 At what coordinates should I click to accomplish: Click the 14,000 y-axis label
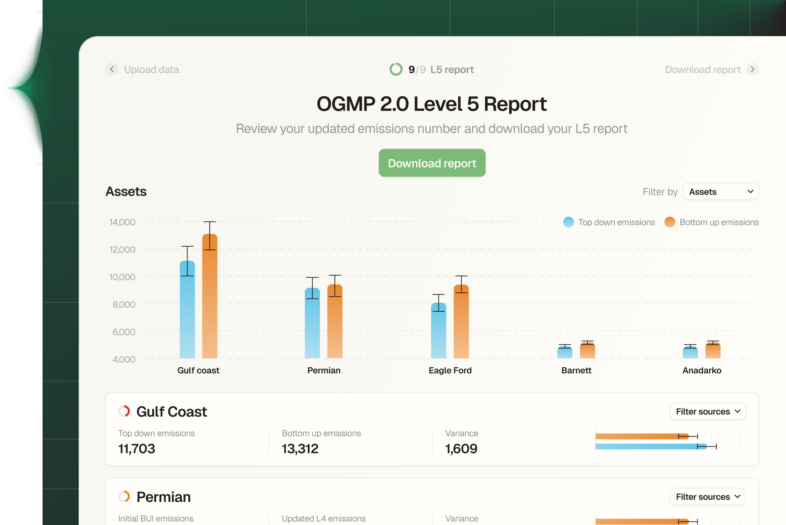click(x=122, y=222)
